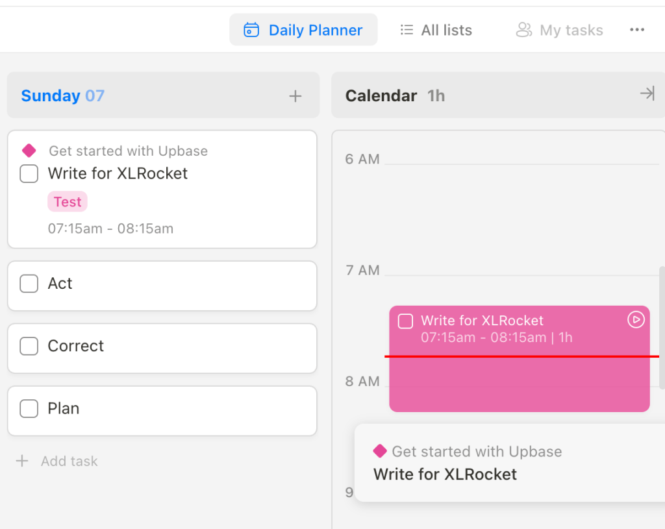Tick the Correct task checkbox
665x529 pixels.
[x=29, y=346]
